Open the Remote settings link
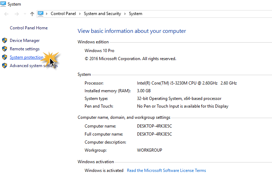 click(24, 49)
